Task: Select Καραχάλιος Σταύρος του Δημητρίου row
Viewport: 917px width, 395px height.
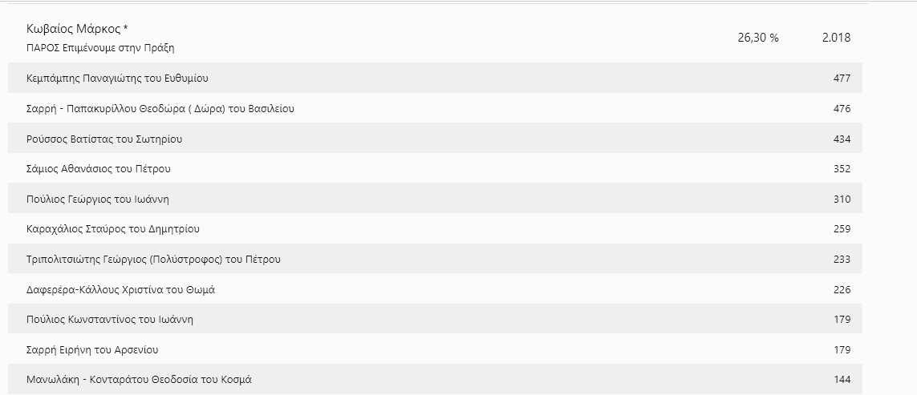Action: click(113, 229)
